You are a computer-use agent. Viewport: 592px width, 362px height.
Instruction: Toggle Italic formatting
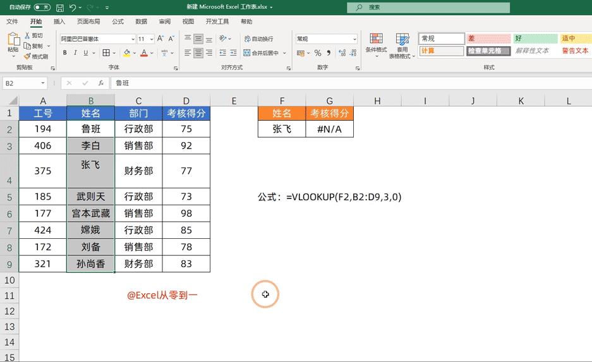75,53
